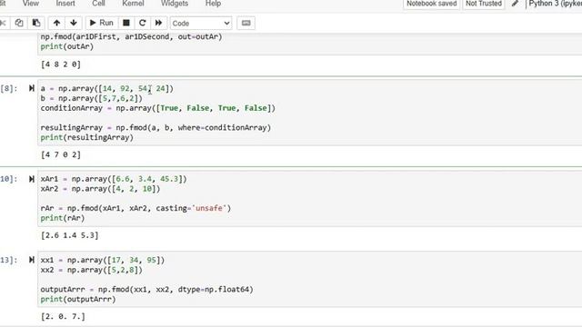Click the print(rAr) code line
Image resolution: width=582 pixels, height=327 pixels.
(63, 218)
